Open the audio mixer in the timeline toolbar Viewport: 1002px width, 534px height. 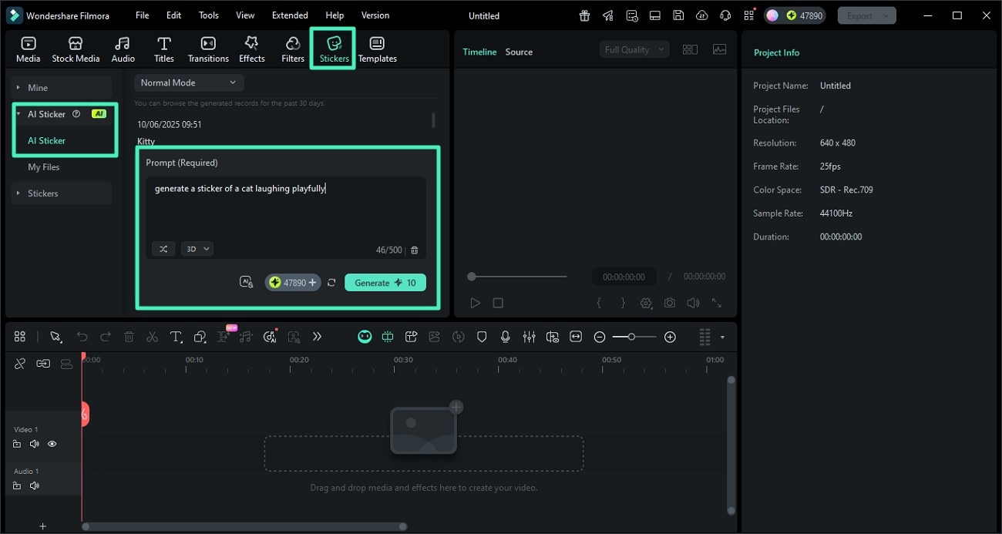click(529, 337)
